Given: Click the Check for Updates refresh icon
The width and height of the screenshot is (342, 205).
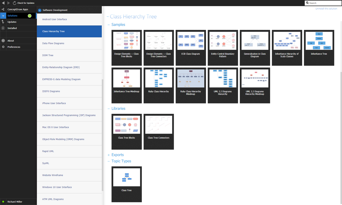Looking at the screenshot, I should pyautogui.click(x=15, y=3).
